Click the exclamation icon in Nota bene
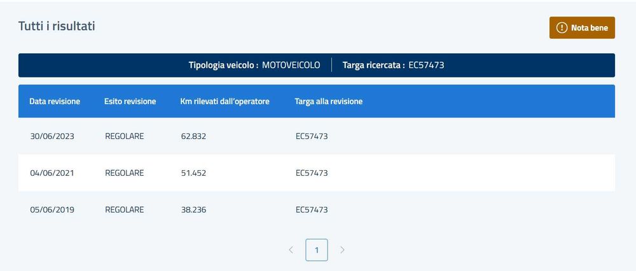Screen dimensions: 636x271 click(562, 28)
